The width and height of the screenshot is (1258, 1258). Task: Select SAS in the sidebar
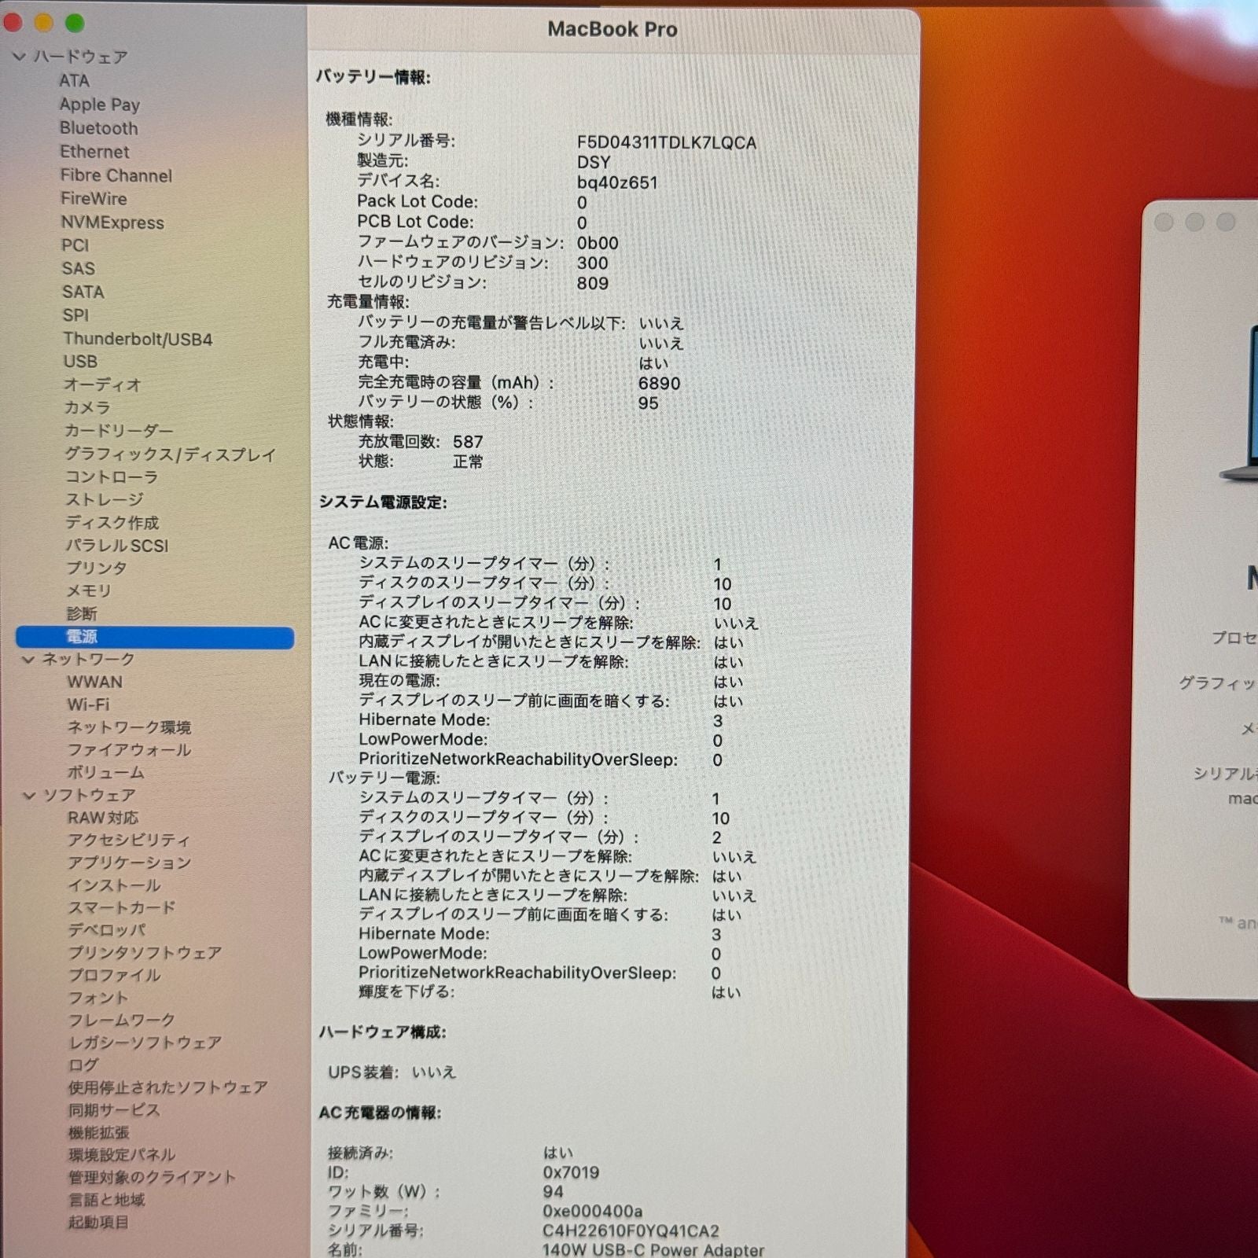click(78, 268)
